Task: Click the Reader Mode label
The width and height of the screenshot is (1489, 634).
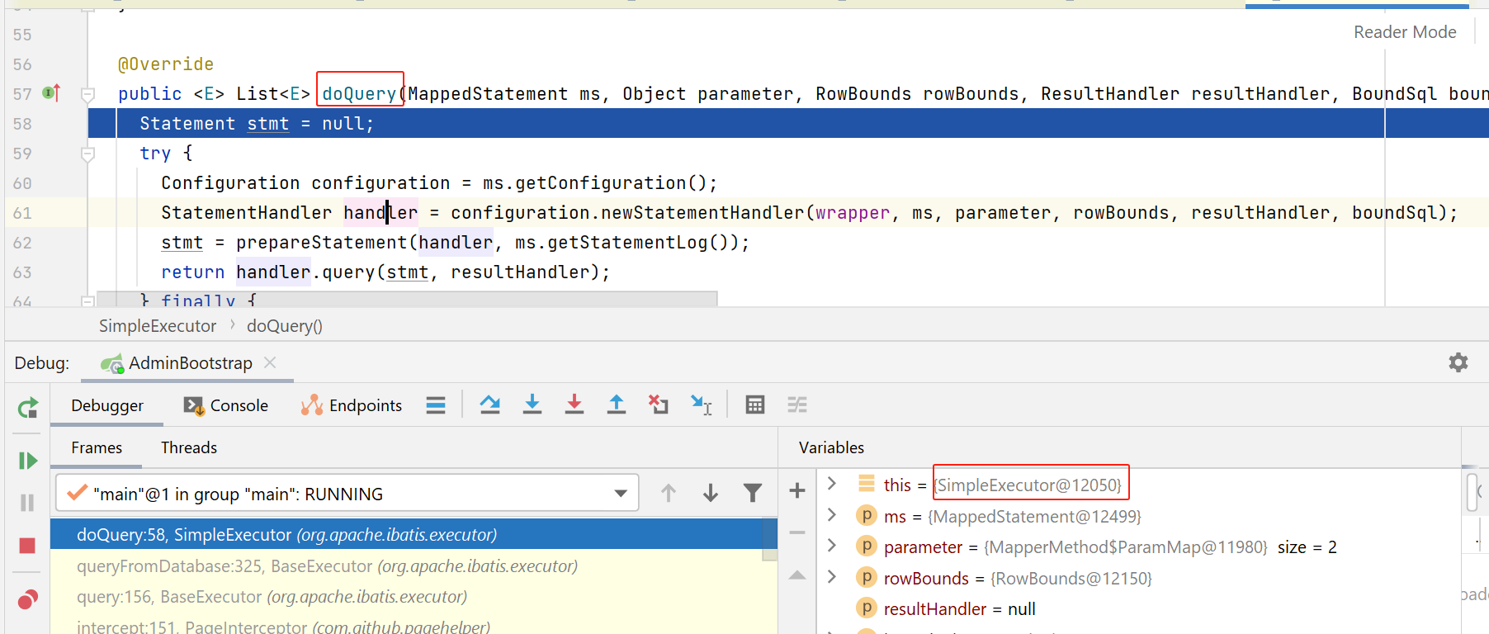Action: (x=1404, y=32)
